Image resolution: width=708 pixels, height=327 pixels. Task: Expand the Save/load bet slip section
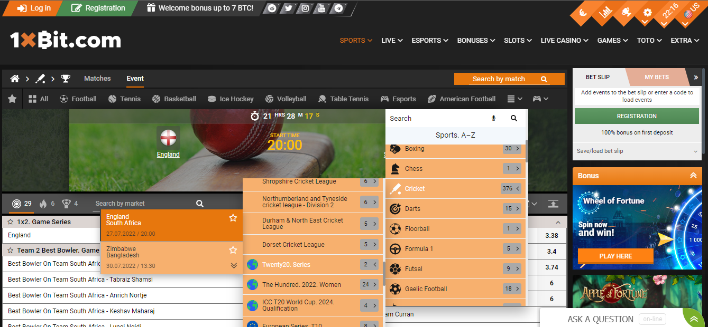coord(637,151)
